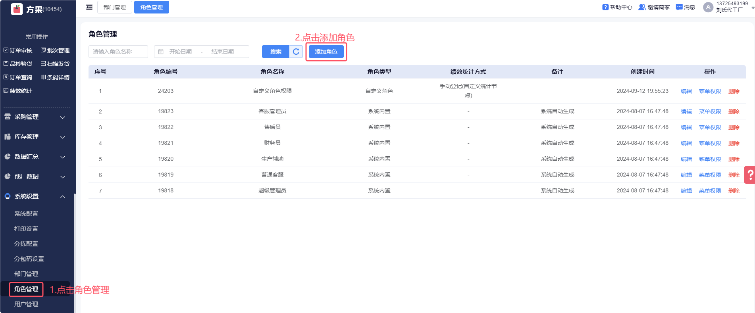Focus the role name search field
Viewport: 755px width, 313px height.
118,52
